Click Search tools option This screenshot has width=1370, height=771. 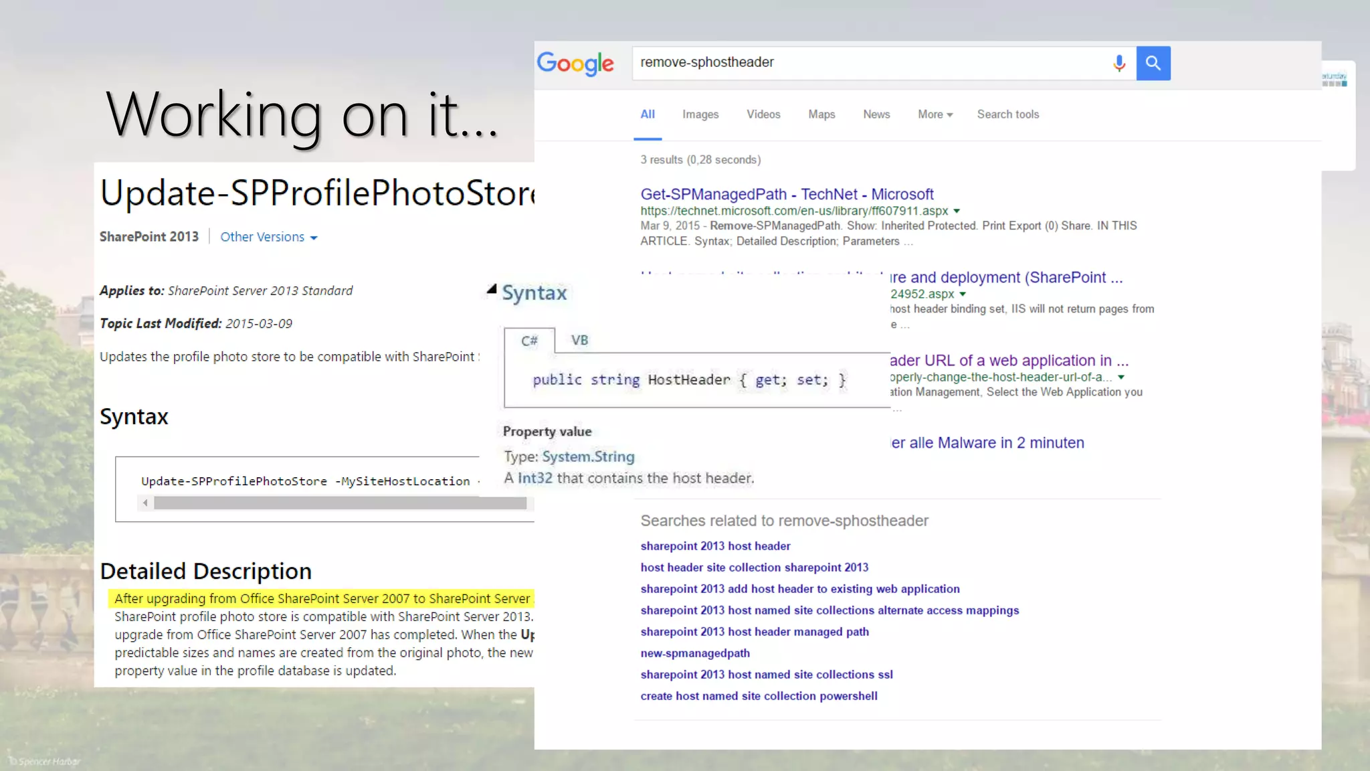point(1007,114)
